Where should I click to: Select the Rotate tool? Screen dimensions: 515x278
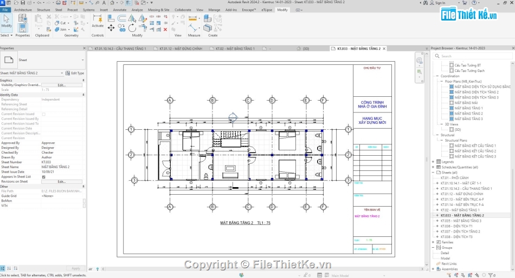[x=132, y=28]
